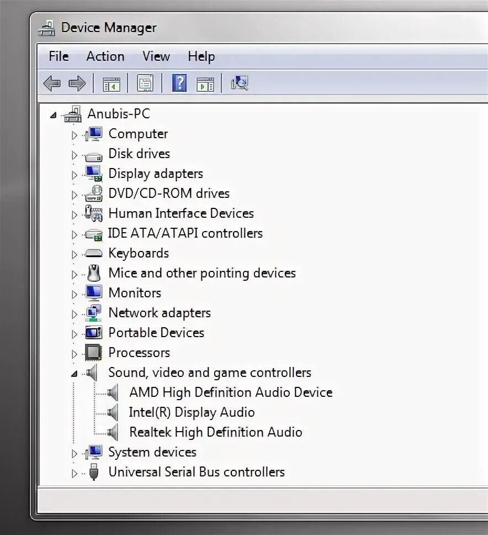Image resolution: width=488 pixels, height=535 pixels.
Task: Collapse the Anubis-PC root node
Action: [53, 115]
